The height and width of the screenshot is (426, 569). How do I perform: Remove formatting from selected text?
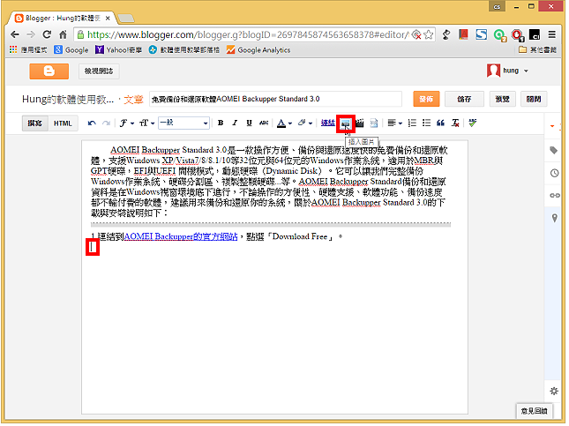coord(455,123)
